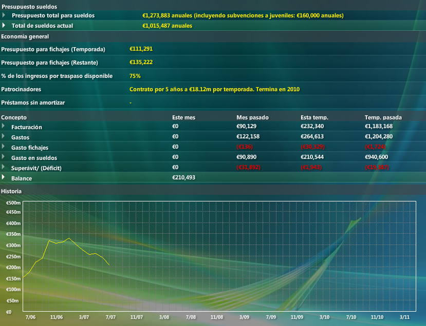Click the €1,183,168 Facturación last season value
Image resolution: width=426 pixels, height=326 pixels.
click(378, 126)
